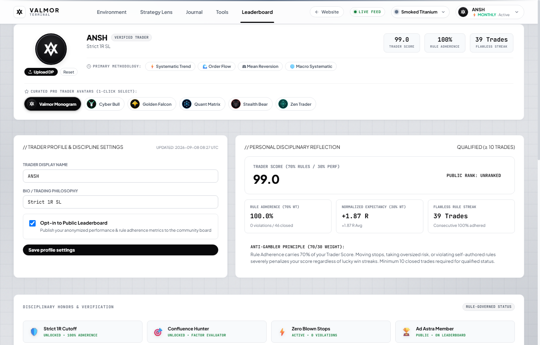Save profile settings
The height and width of the screenshot is (345, 540).
[x=120, y=250]
